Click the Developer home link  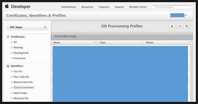[x=21, y=7]
